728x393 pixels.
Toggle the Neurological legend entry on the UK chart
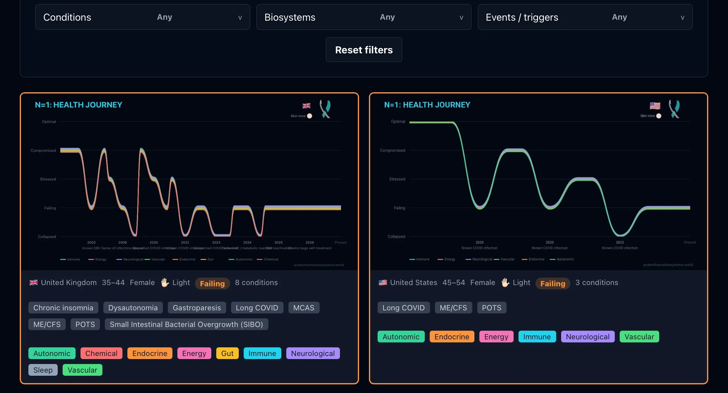tap(130, 259)
